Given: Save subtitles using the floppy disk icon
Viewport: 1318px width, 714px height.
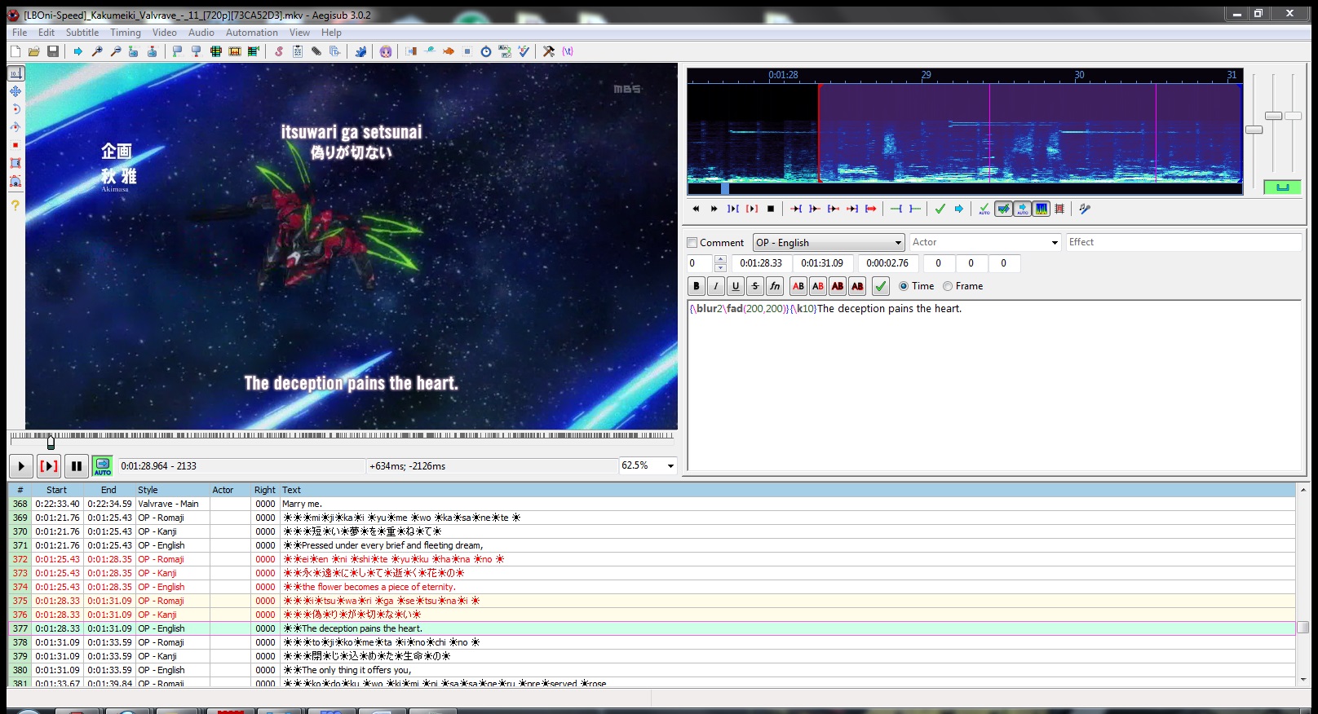Looking at the screenshot, I should point(53,51).
